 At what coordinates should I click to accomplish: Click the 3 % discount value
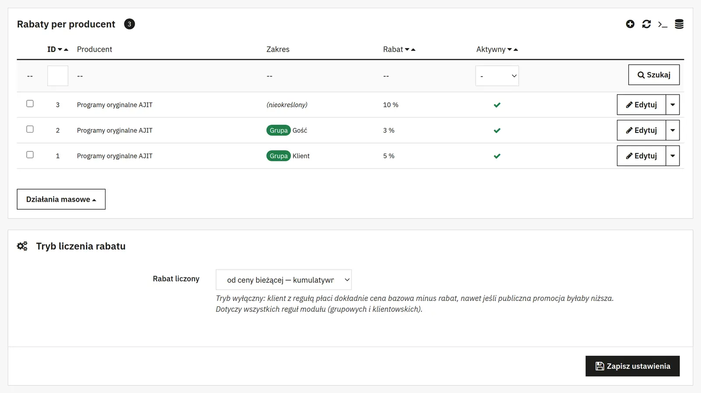tap(389, 130)
